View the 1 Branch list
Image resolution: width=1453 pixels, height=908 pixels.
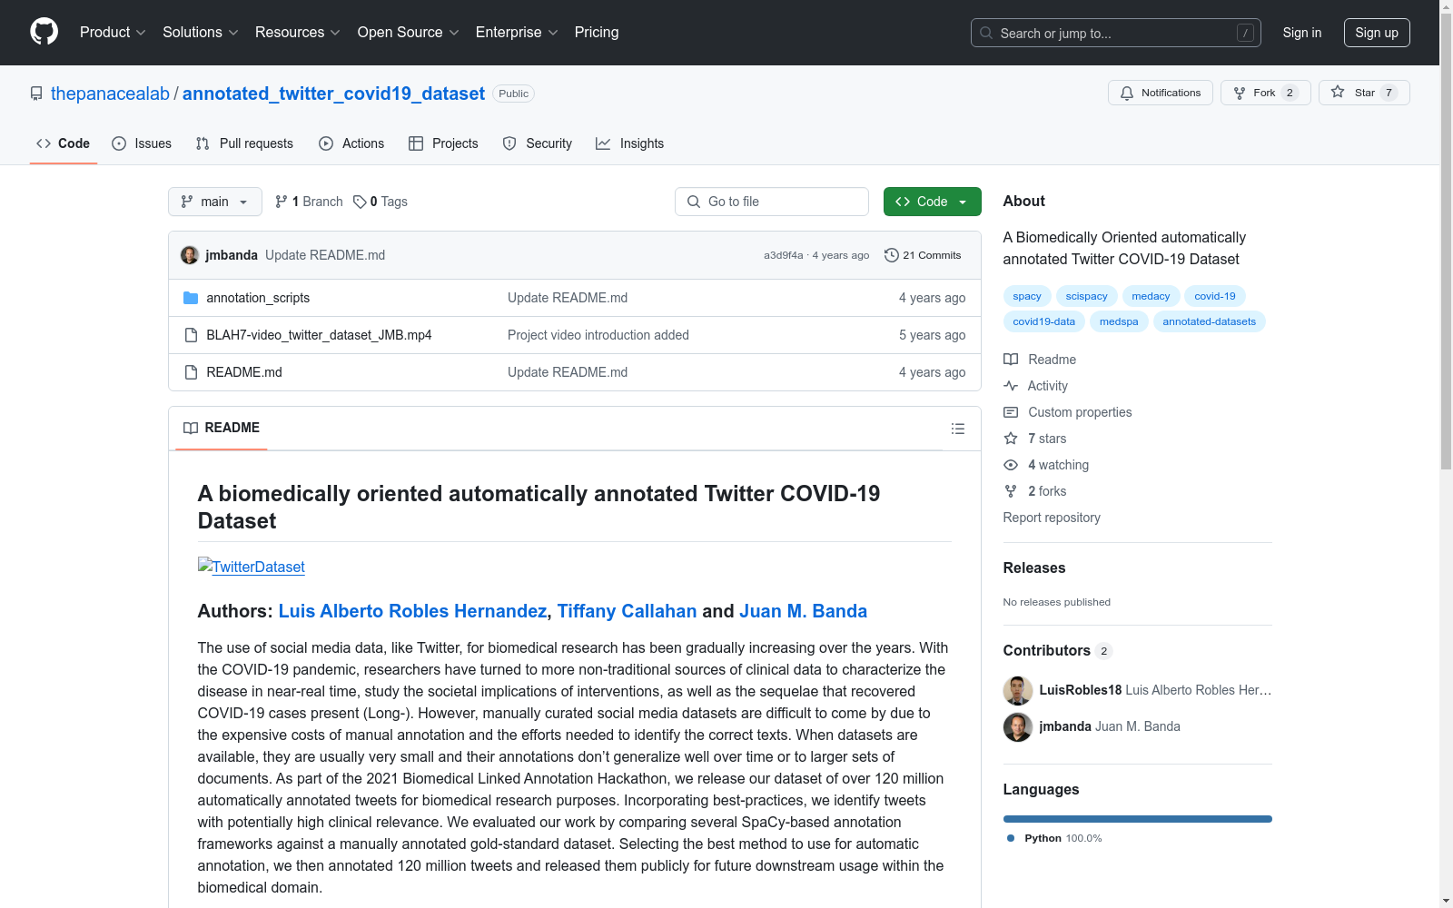[x=309, y=202]
